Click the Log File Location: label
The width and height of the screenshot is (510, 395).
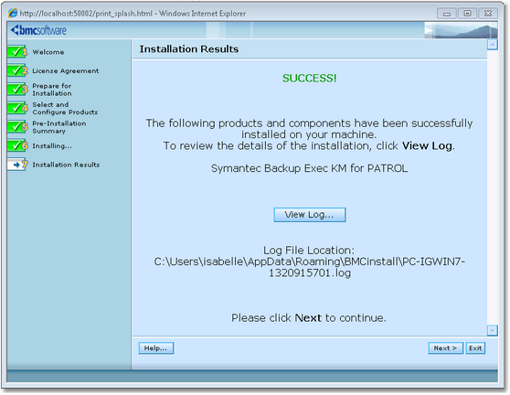click(309, 251)
